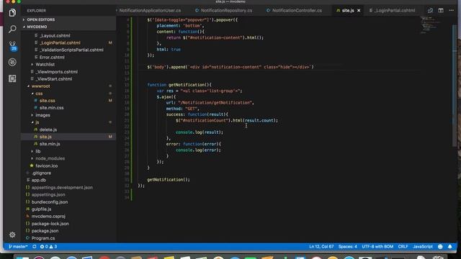Open mvcdemo.csproj file

click(48, 216)
